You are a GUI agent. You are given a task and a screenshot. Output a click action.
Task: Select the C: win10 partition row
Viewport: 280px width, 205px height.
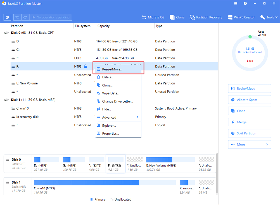point(114,108)
